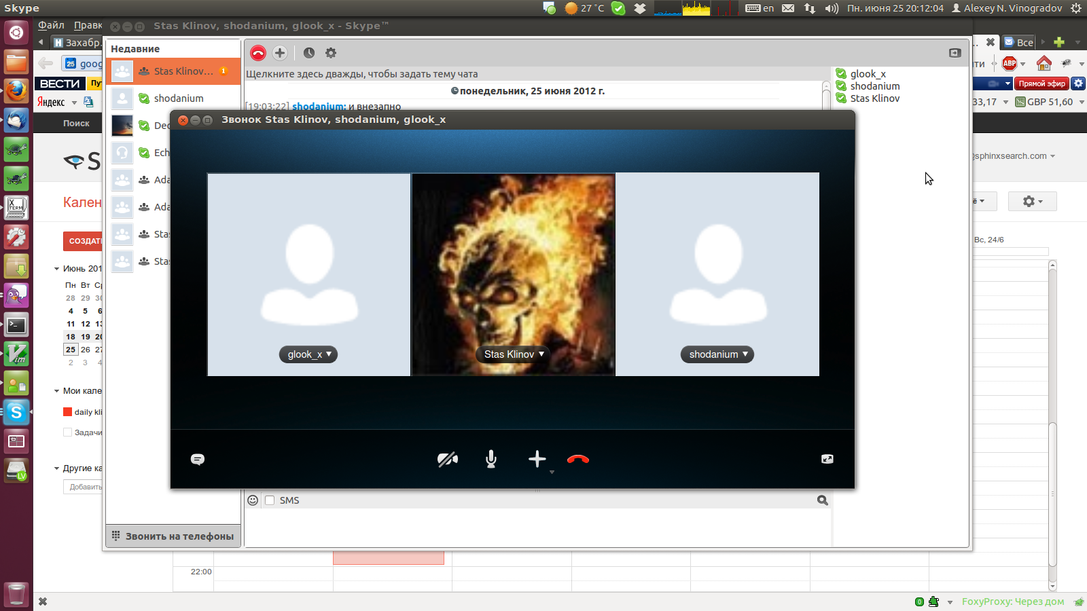Switch call window to fullscreen
This screenshot has width=1087, height=611.
pos(827,460)
